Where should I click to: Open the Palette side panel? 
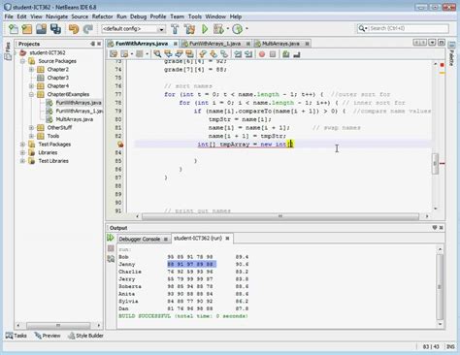[x=452, y=53]
